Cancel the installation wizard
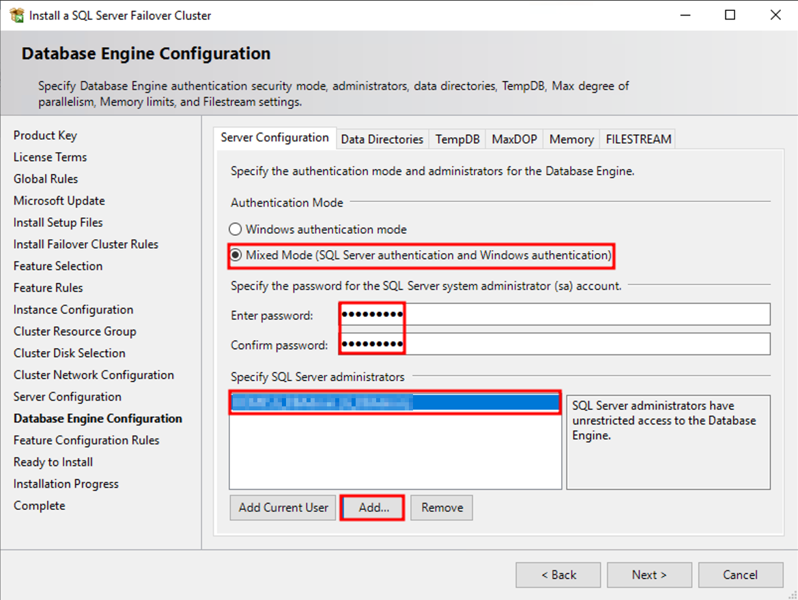Image resolution: width=798 pixels, height=600 pixels. (741, 575)
